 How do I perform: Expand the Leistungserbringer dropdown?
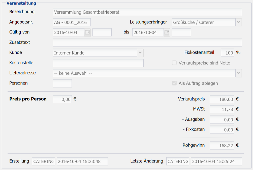(238, 22)
